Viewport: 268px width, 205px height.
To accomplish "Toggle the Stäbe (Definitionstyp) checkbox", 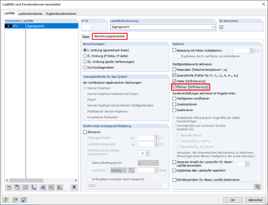I will point(174,81).
